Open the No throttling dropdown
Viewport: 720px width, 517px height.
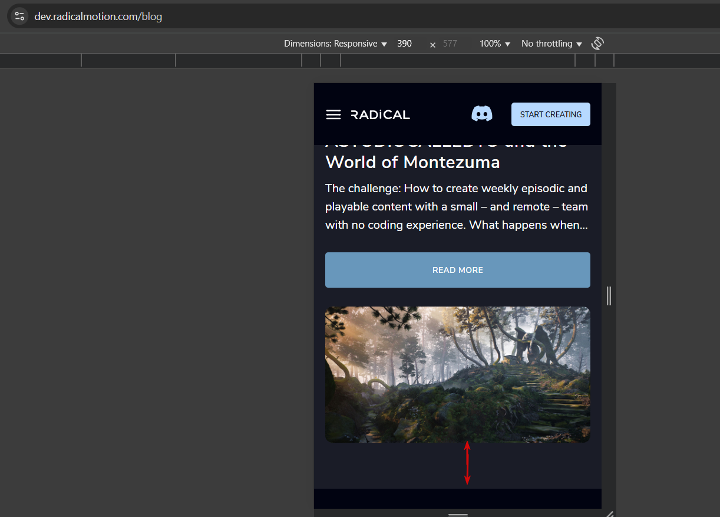coord(551,44)
